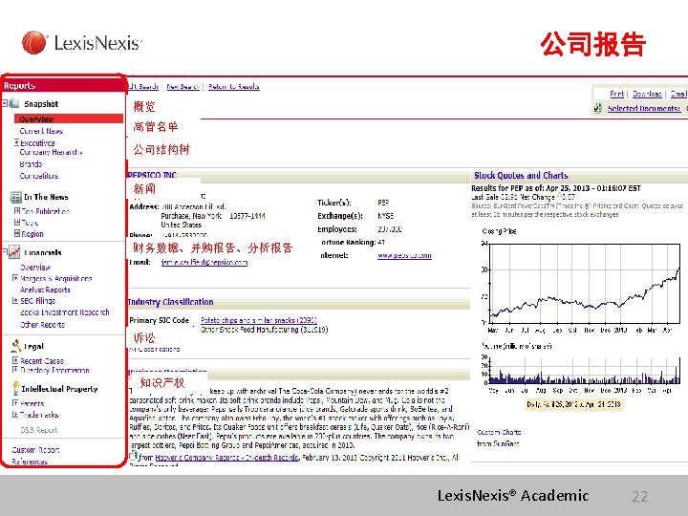Expand Recent Cases
The width and height of the screenshot is (688, 516).
pos(15,360)
